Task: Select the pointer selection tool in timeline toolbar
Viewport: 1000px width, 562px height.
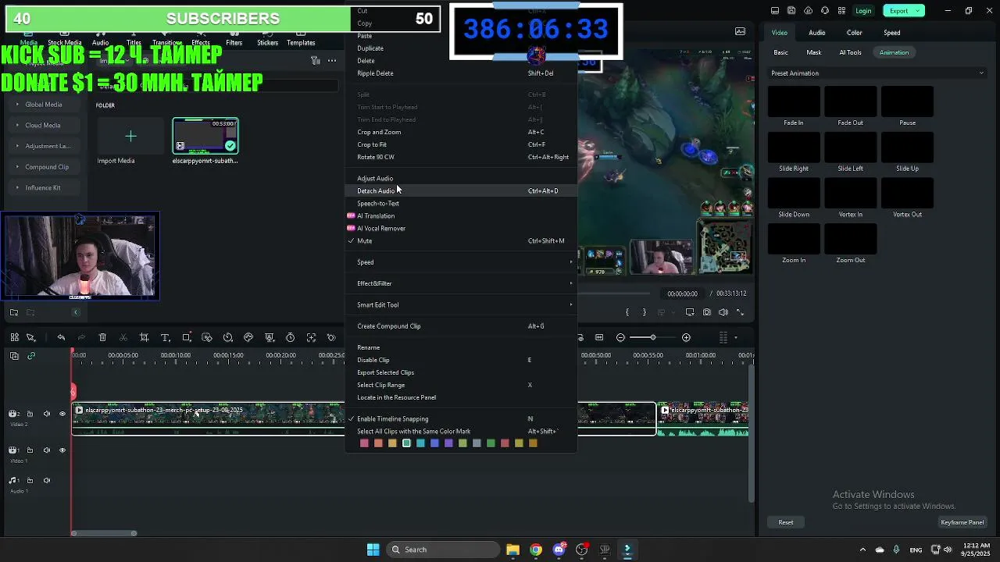Action: 30,337
